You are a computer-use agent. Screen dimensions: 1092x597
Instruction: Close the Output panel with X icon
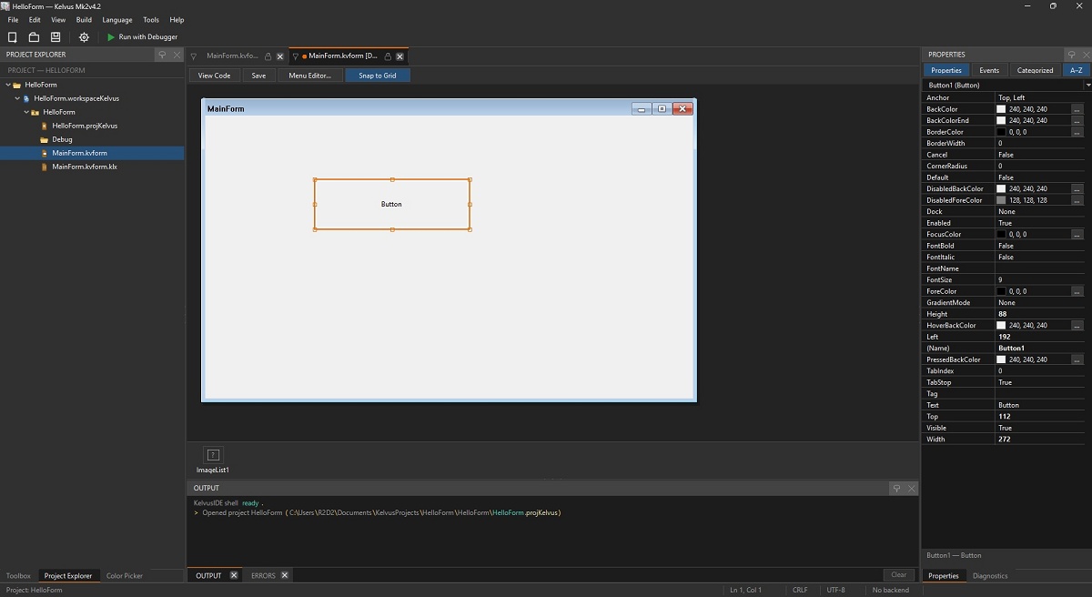pos(912,489)
